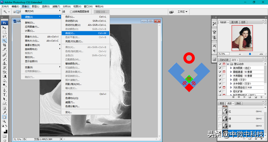This screenshot has height=142, width=268.
Task: Expand the 投影(文字) action
Action: pos(231,80)
